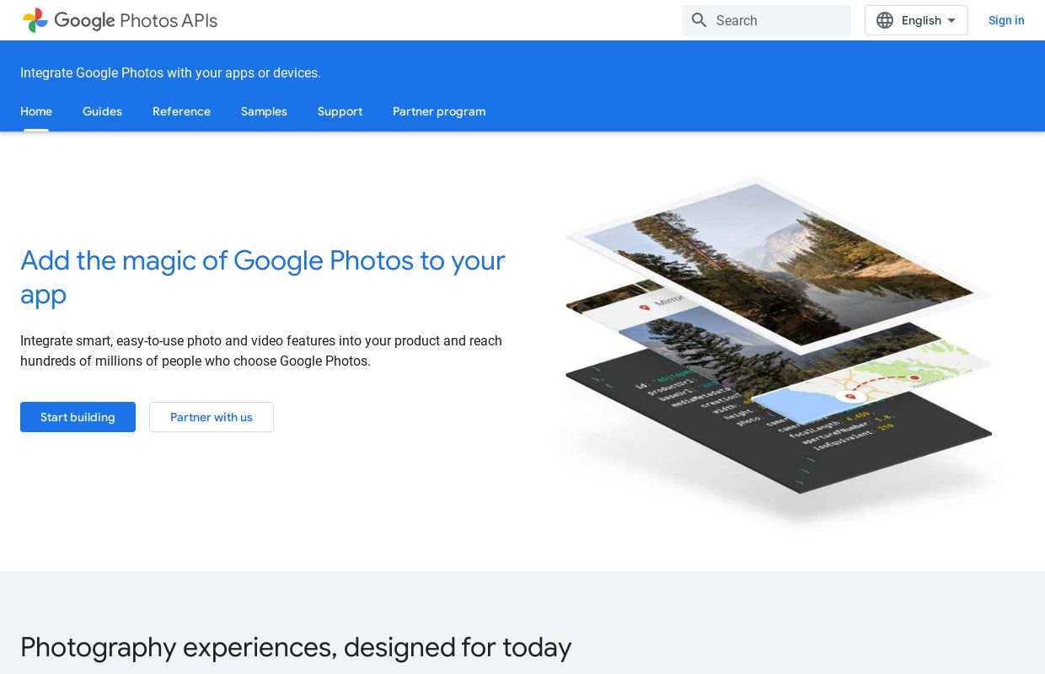
Task: Click the Google Photos APIs title text
Action: tap(136, 20)
